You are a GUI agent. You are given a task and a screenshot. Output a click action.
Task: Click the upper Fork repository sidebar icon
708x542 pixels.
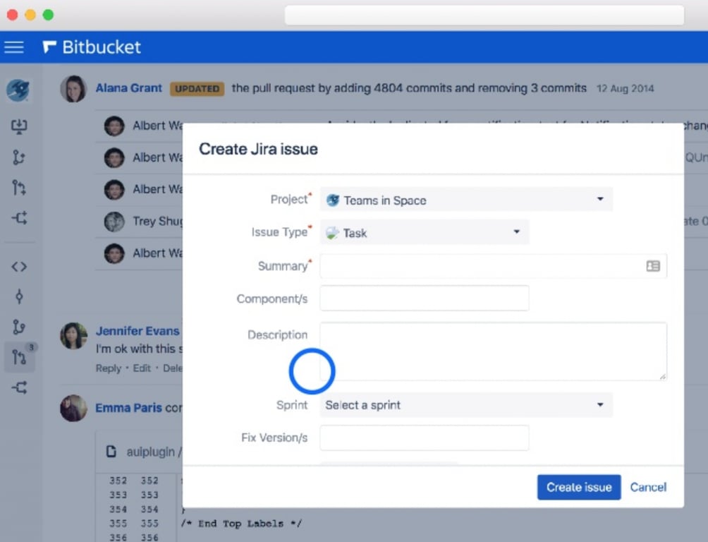20,218
